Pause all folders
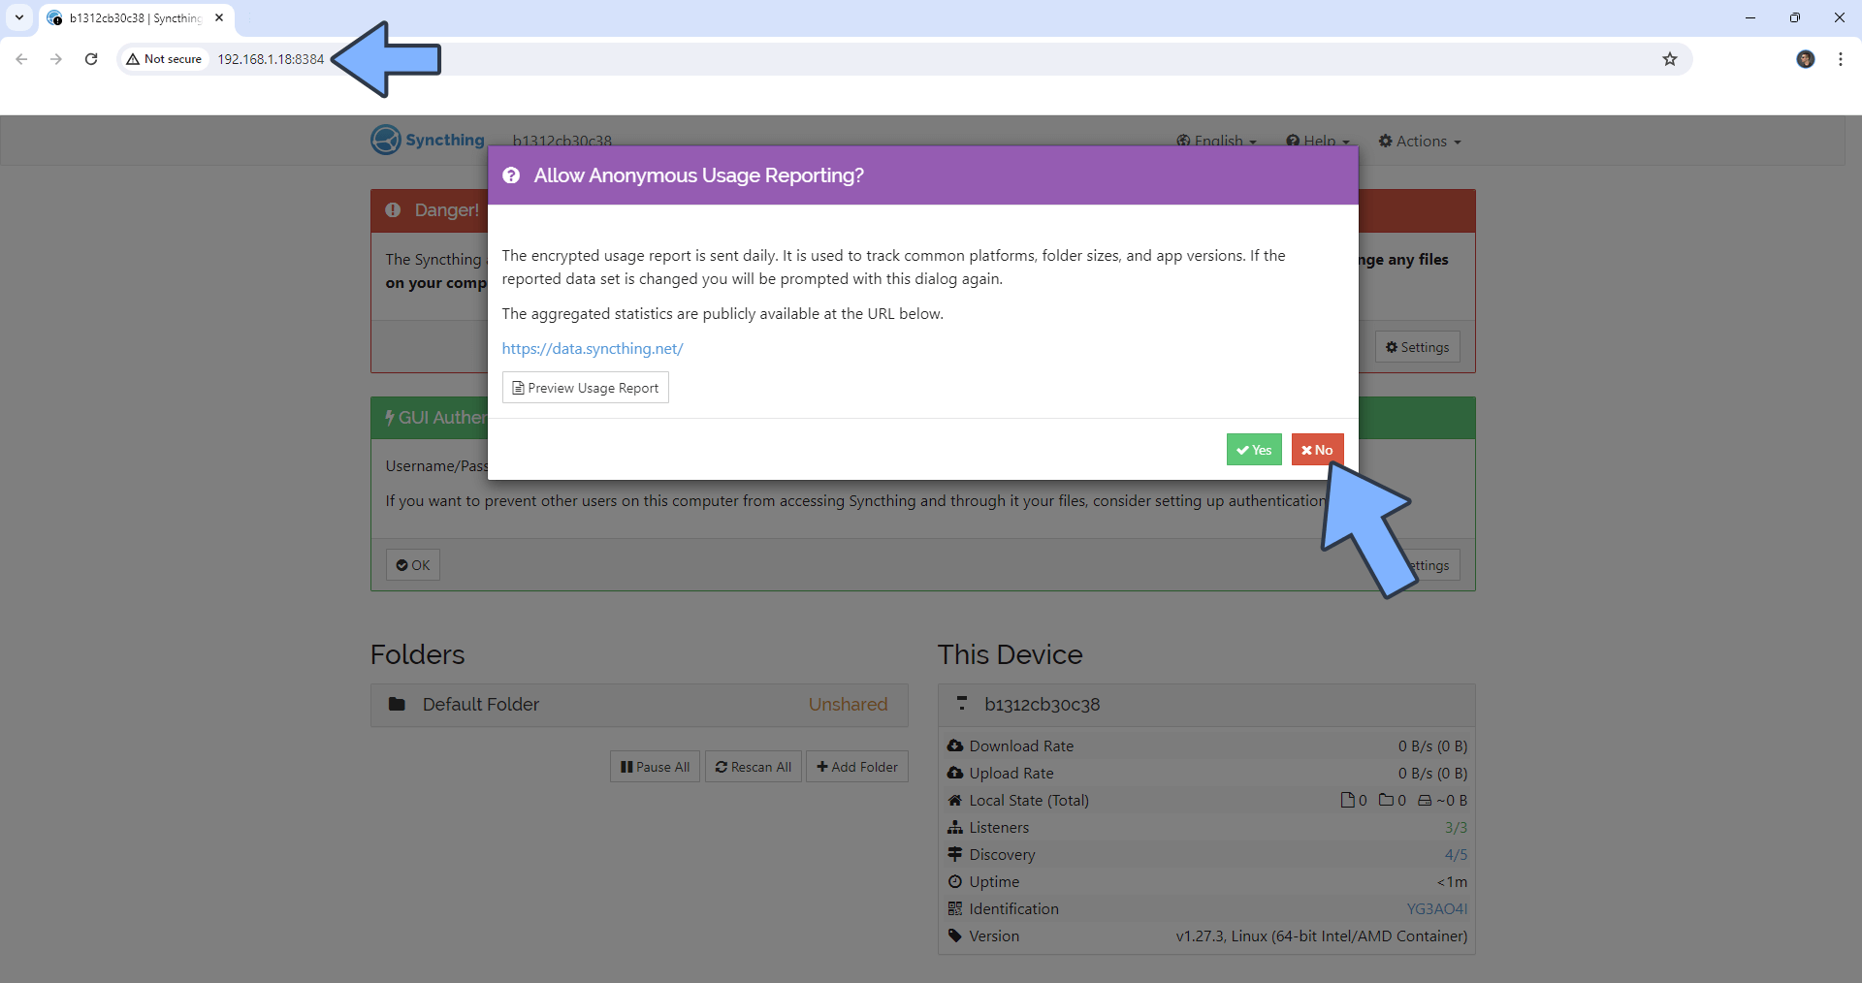 point(655,767)
